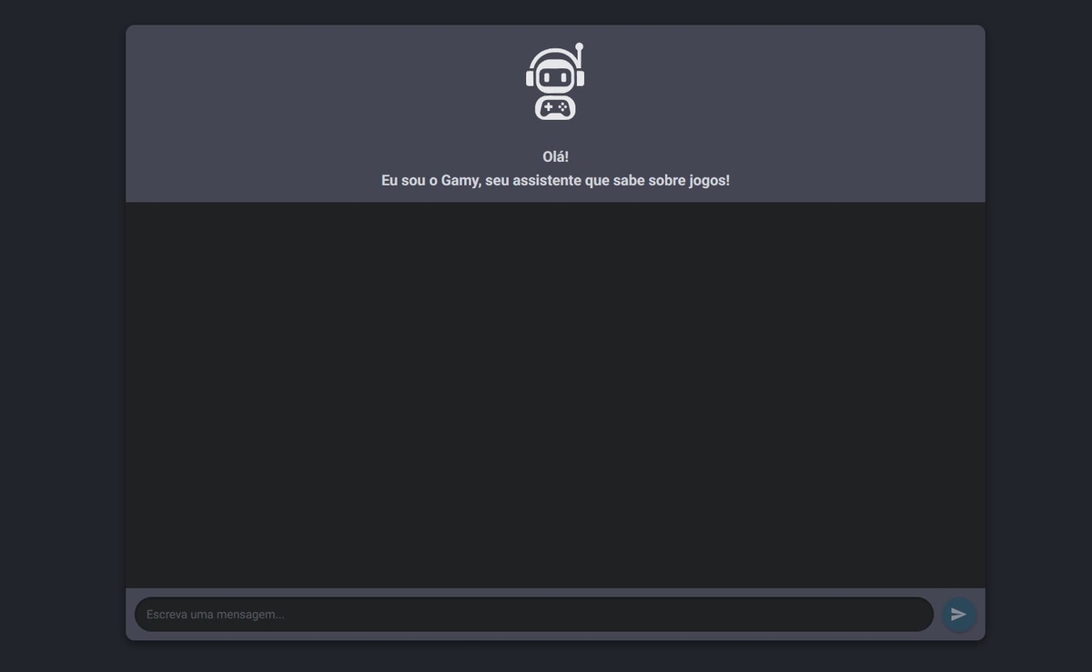Click the robot's left headphone
This screenshot has width=1092, height=672.
tap(530, 78)
